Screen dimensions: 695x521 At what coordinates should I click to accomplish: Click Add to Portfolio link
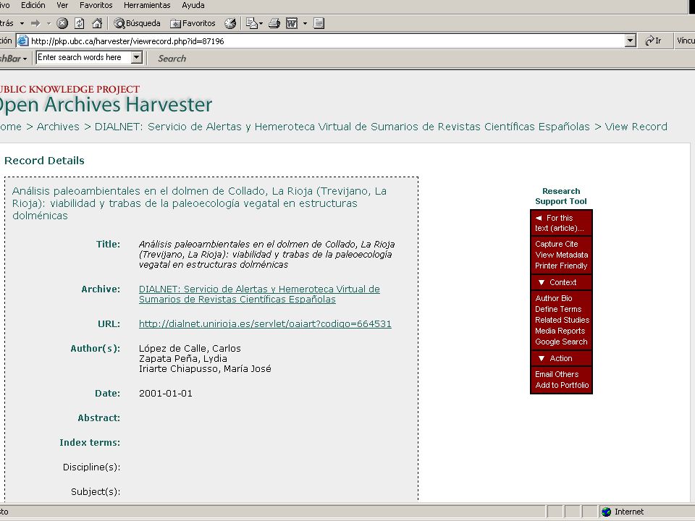click(x=562, y=385)
